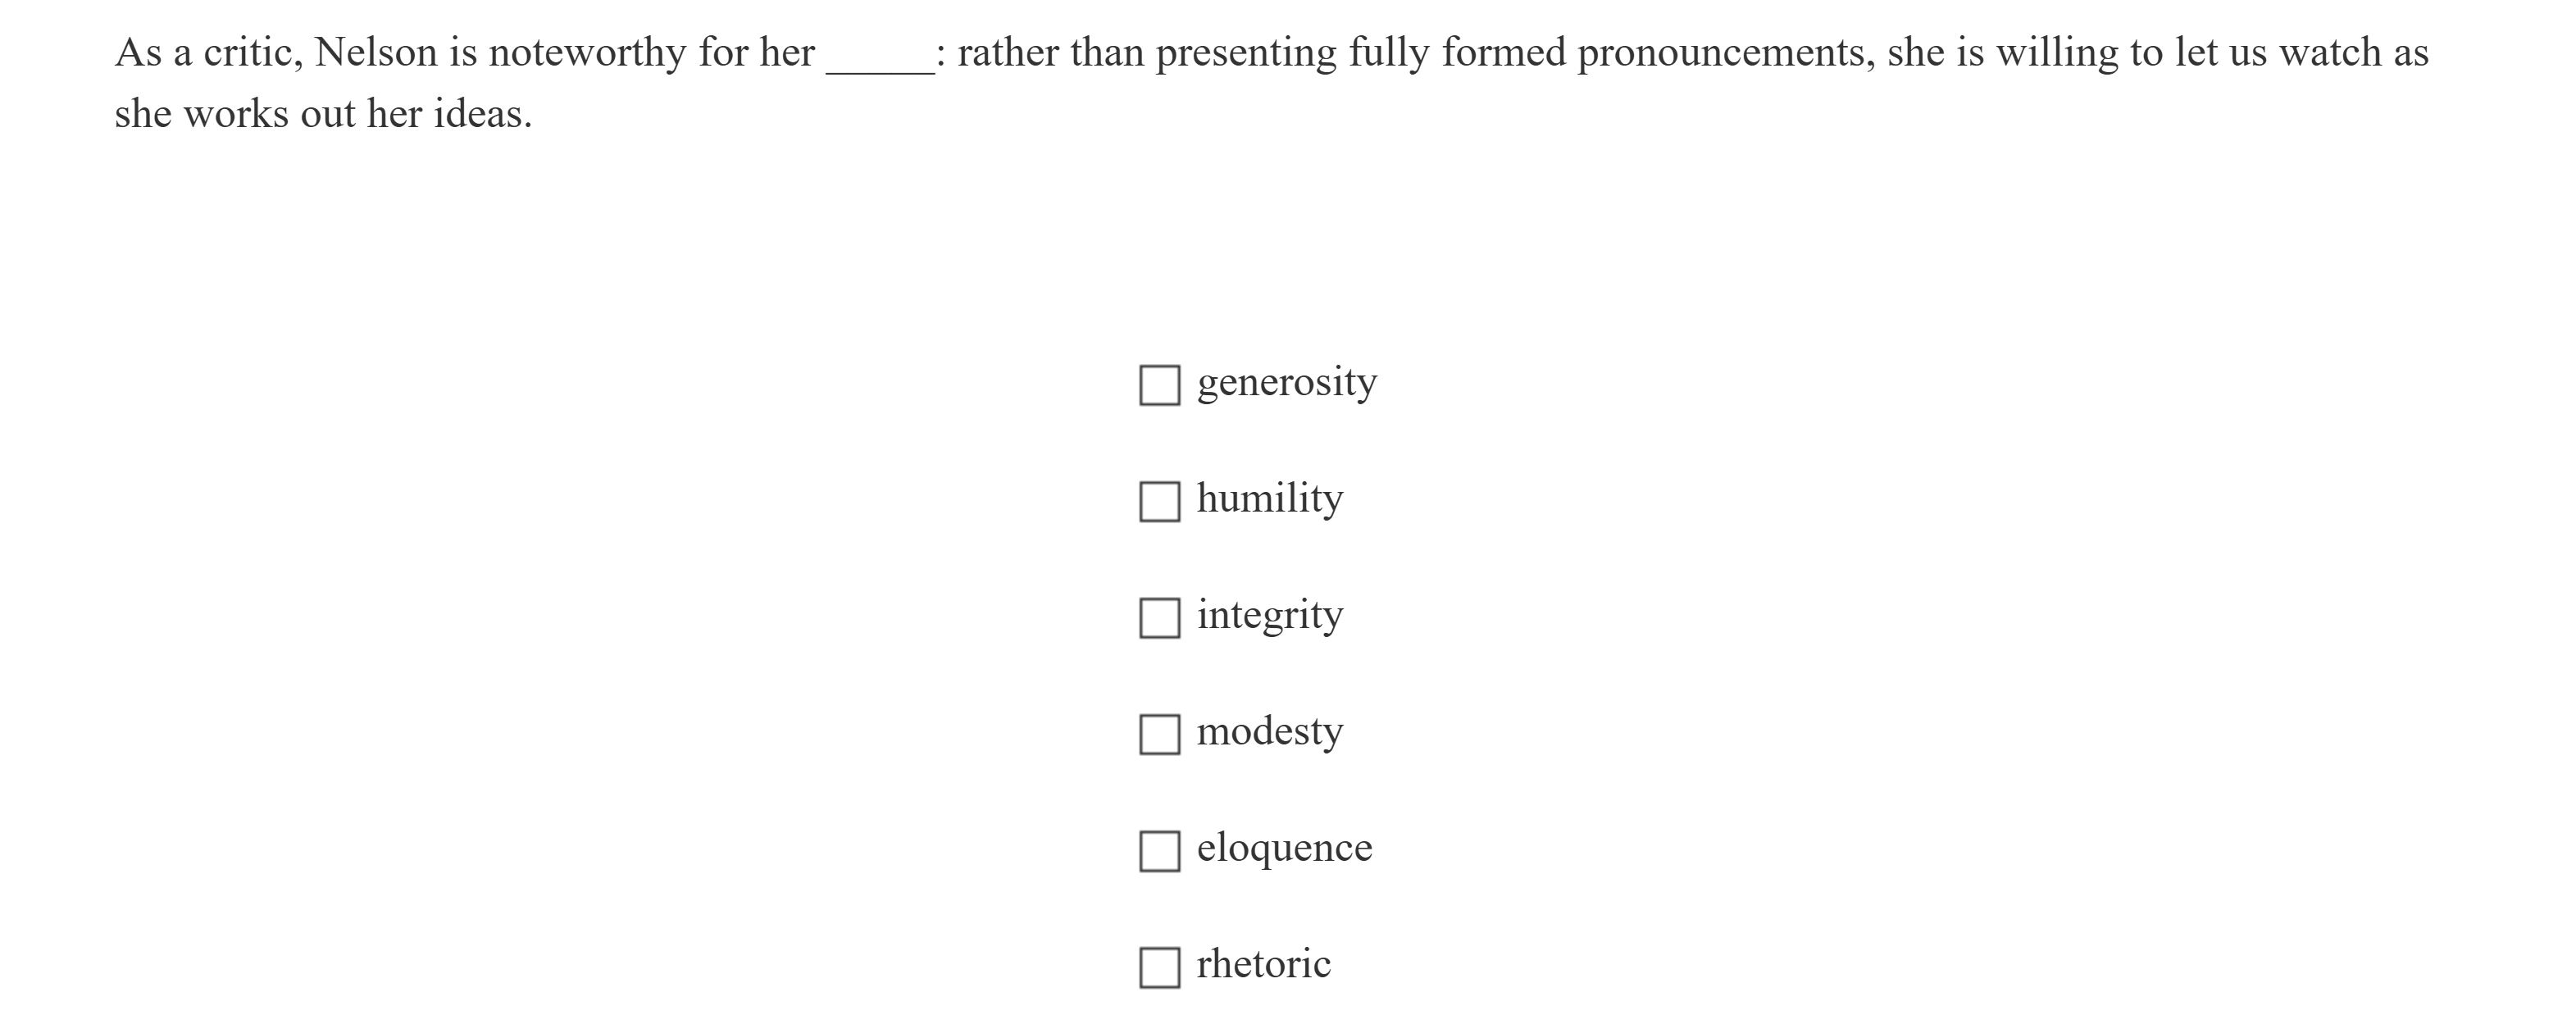
Task: Click the 'eloquence' option word
Action: point(1284,848)
